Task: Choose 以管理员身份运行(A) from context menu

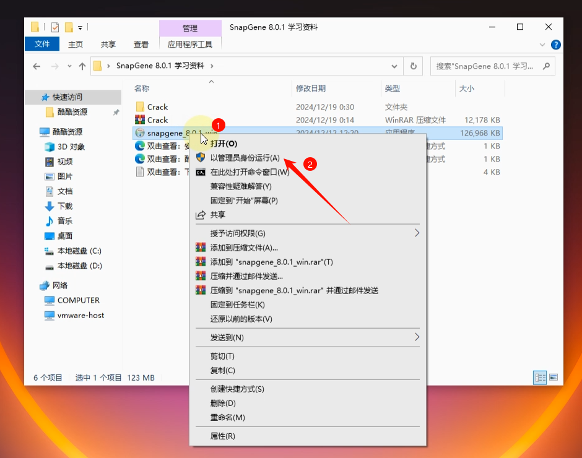Action: (x=245, y=158)
